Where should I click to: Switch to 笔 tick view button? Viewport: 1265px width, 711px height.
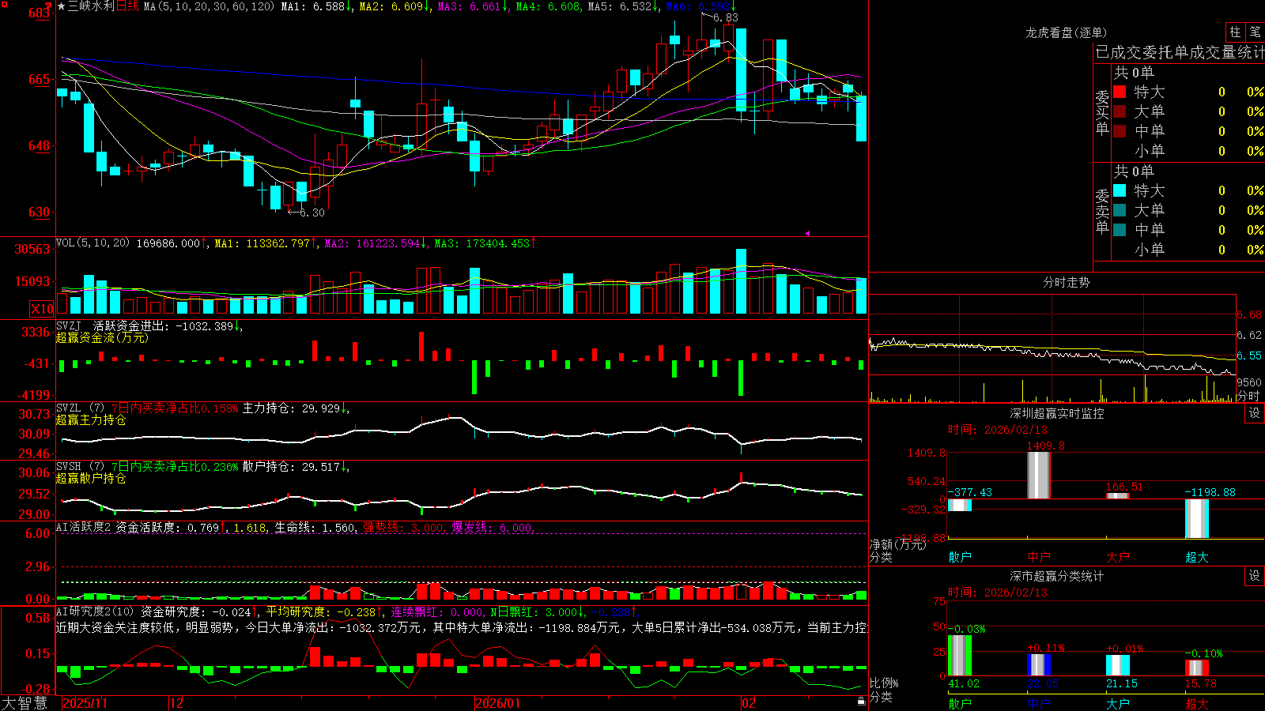point(1255,32)
